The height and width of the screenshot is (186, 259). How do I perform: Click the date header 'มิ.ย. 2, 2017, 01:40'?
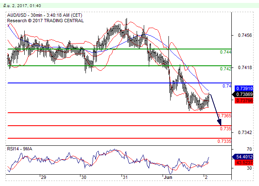(x=22, y=6)
